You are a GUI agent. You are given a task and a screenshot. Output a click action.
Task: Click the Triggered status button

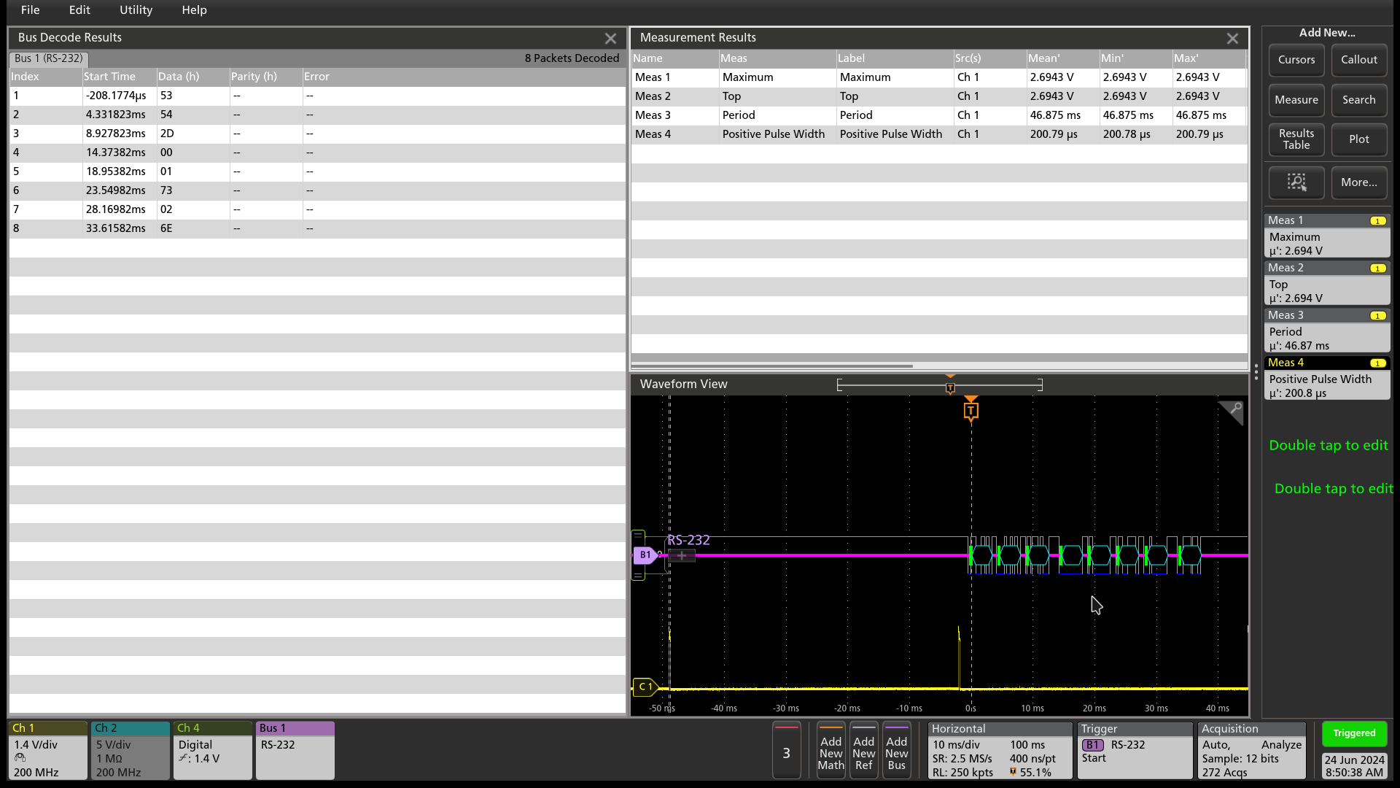coord(1353,733)
